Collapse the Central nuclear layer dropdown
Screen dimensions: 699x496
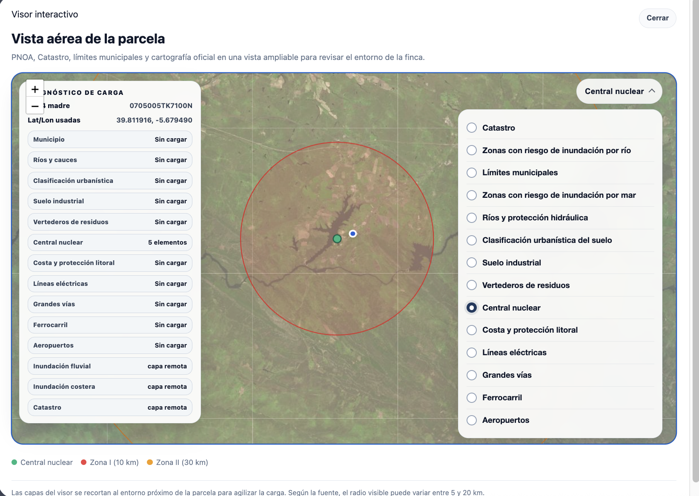tap(619, 91)
